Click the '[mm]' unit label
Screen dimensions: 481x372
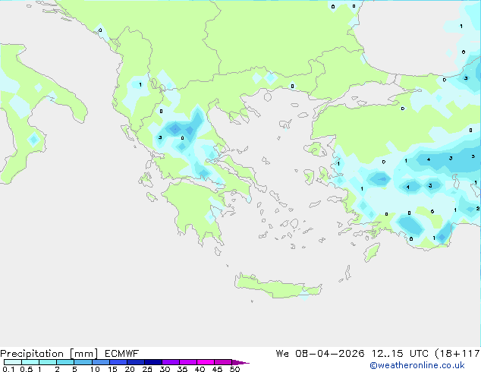(83, 354)
